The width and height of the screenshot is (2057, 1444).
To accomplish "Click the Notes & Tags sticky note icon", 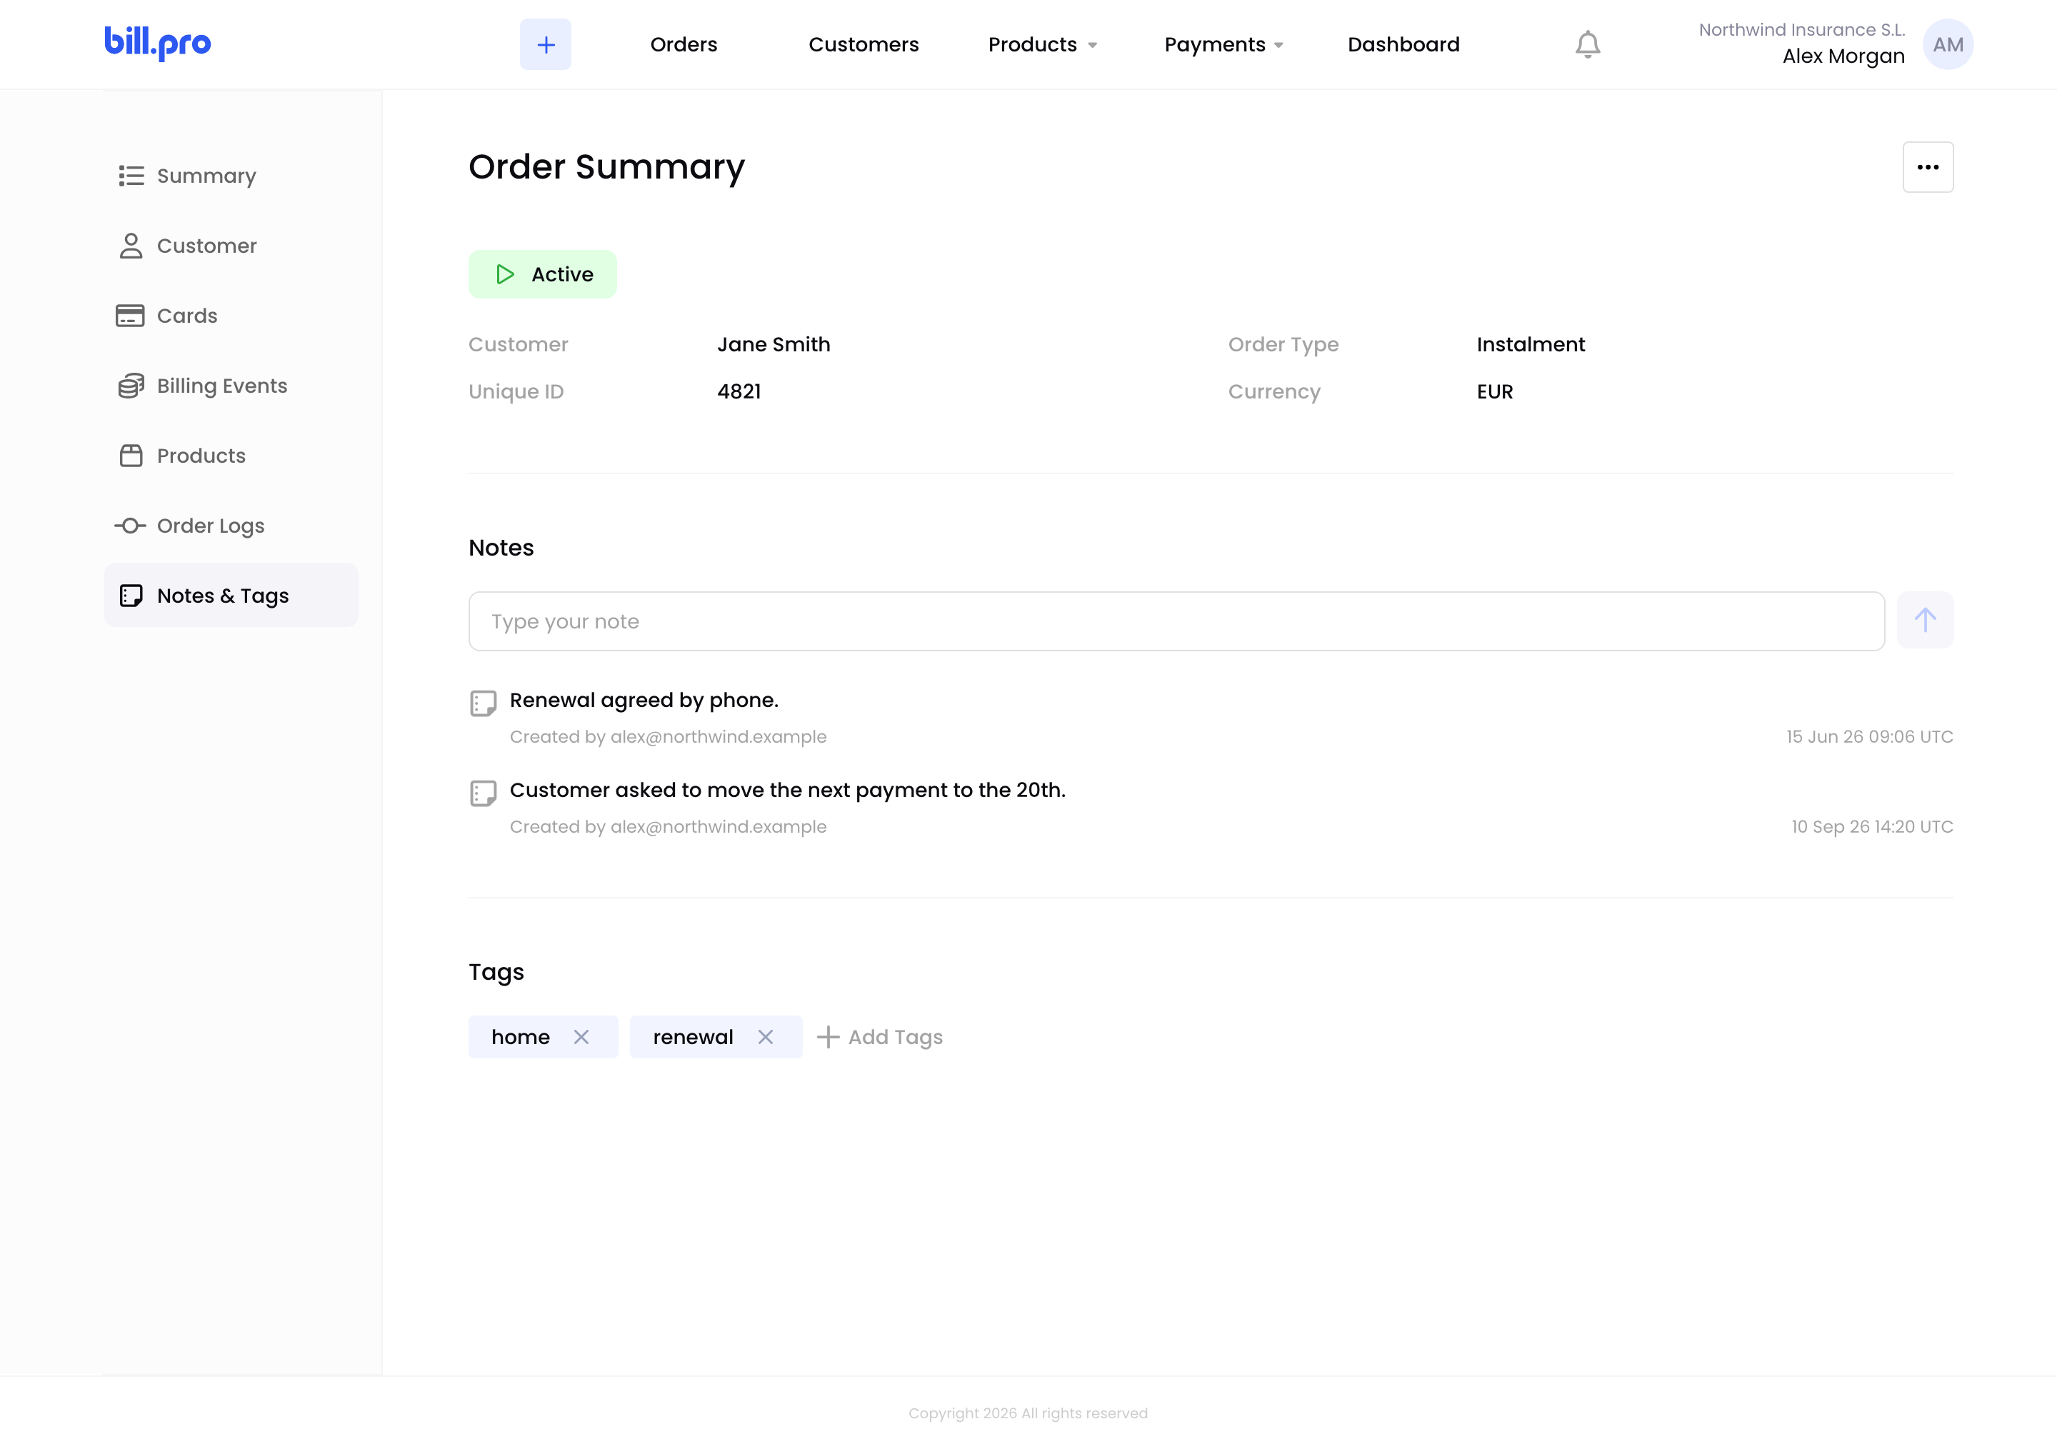I will 131,596.
